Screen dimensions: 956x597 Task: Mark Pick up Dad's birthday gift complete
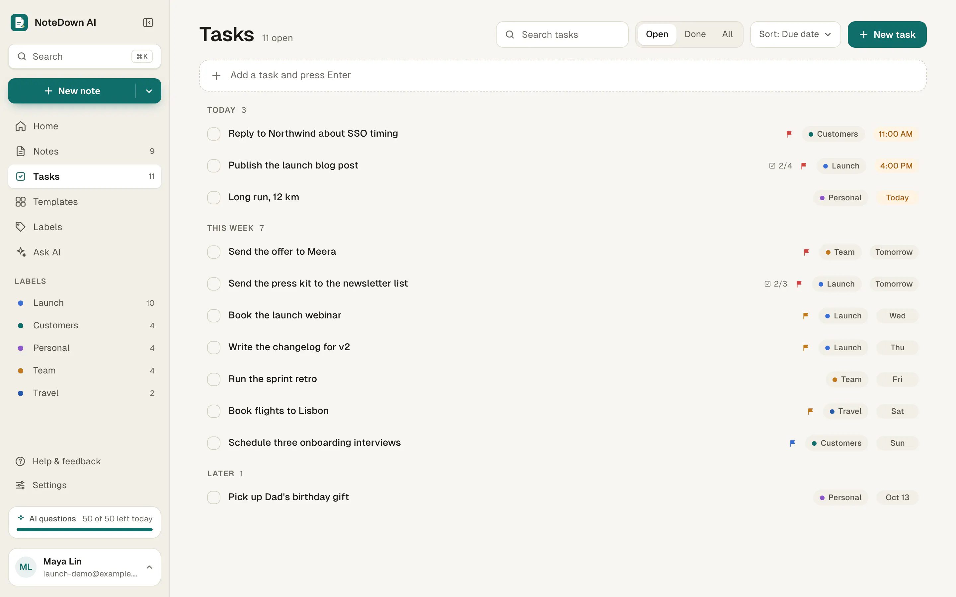[214, 497]
